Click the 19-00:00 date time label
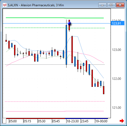Screen dimensions: 127x126 [101, 121]
